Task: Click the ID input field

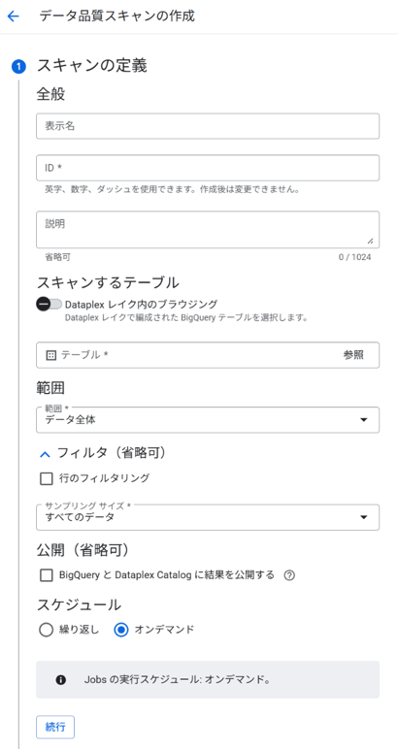Action: [x=208, y=168]
